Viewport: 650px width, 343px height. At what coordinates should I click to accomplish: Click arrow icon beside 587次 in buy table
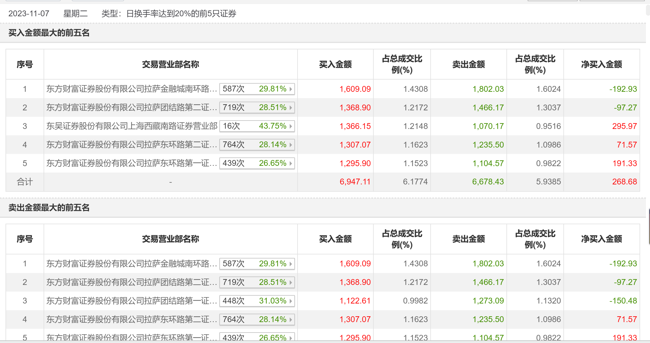click(291, 89)
